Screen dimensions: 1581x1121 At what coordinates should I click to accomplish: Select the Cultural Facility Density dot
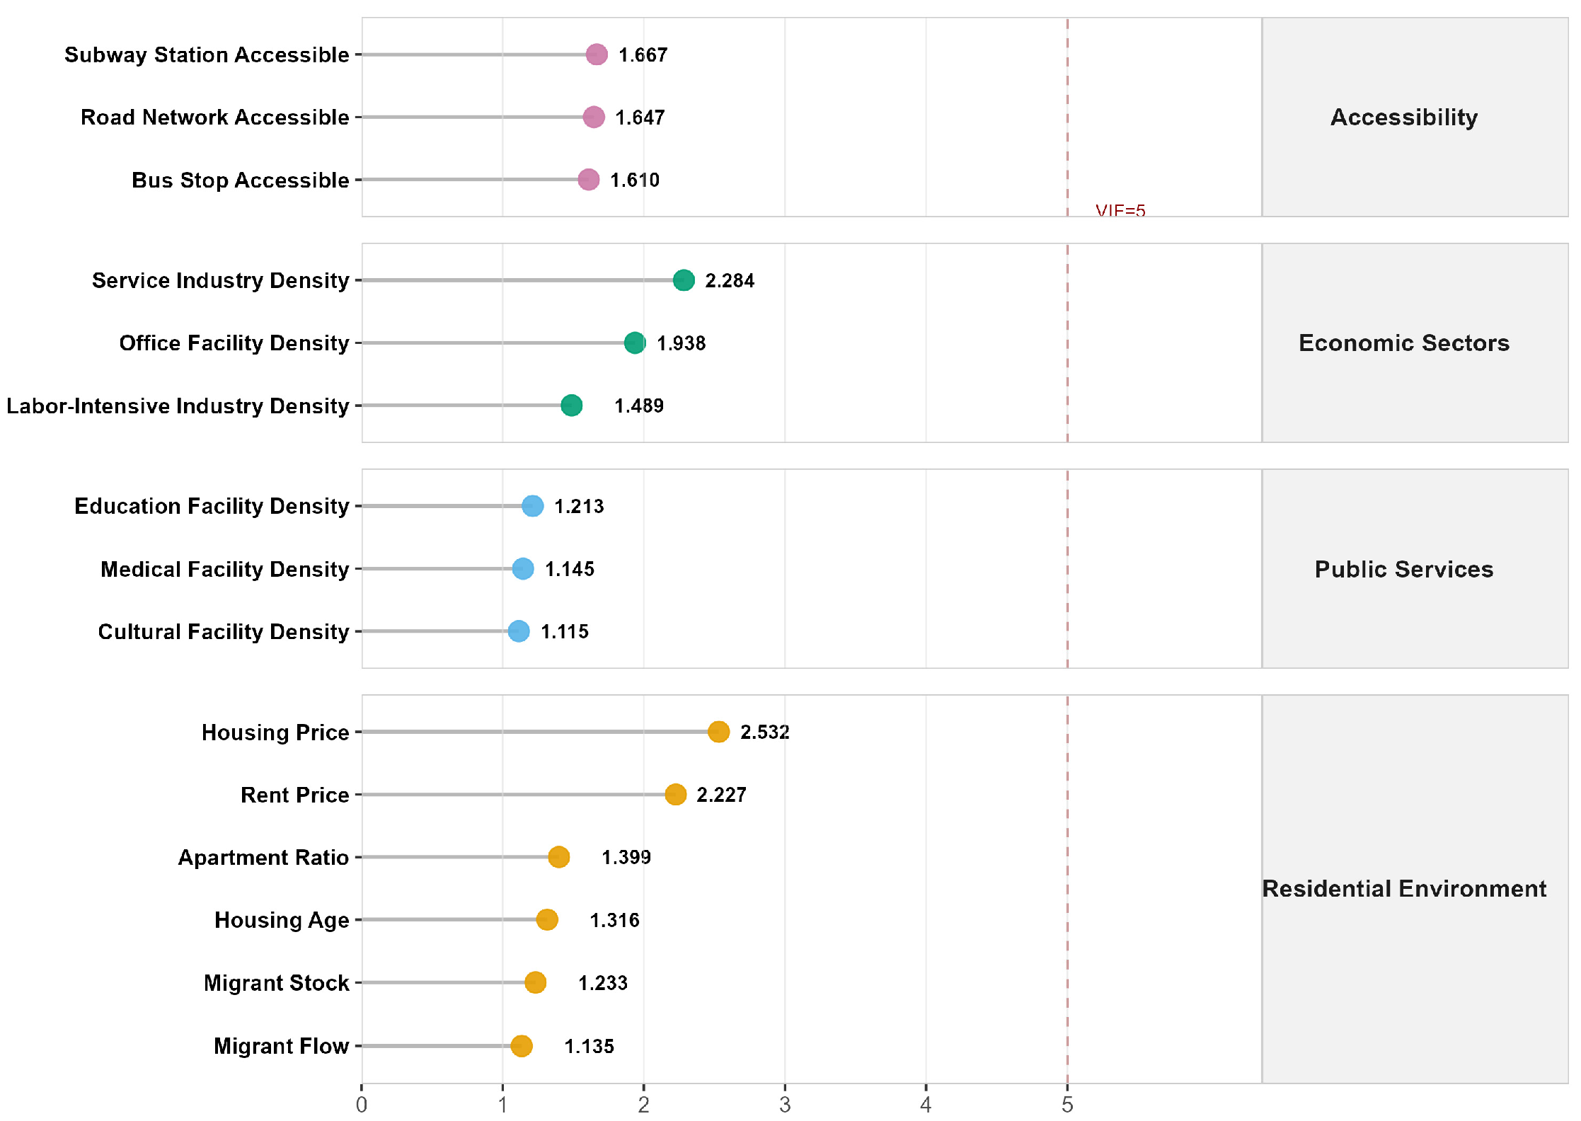pyautogui.click(x=519, y=631)
